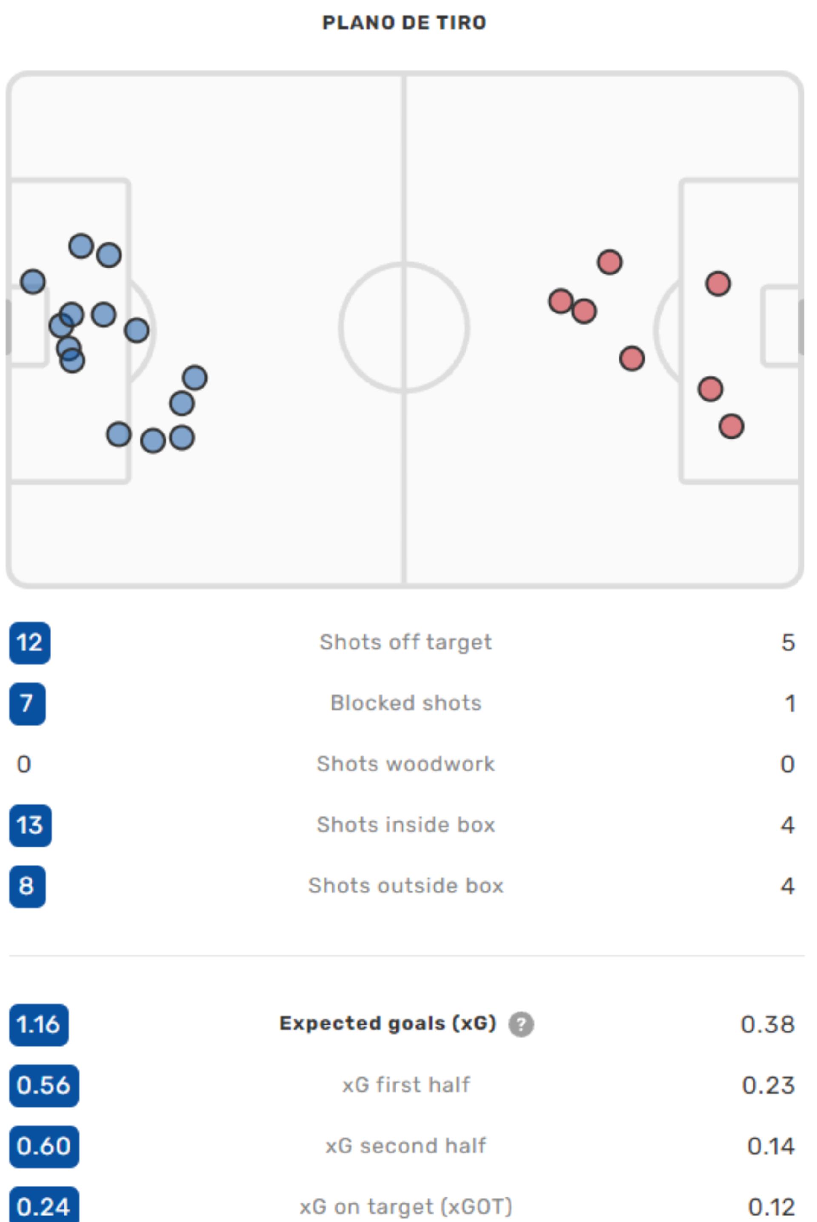This screenshot has height=1222, width=817.
Task: Click the xG first half label
Action: point(406,1085)
